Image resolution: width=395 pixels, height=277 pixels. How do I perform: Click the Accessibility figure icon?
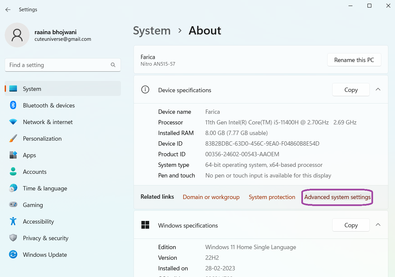coord(13,222)
